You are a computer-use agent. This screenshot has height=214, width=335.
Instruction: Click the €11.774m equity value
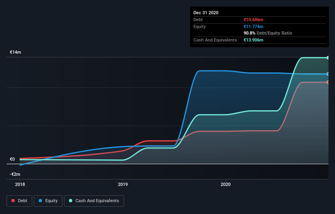pyautogui.click(x=253, y=26)
